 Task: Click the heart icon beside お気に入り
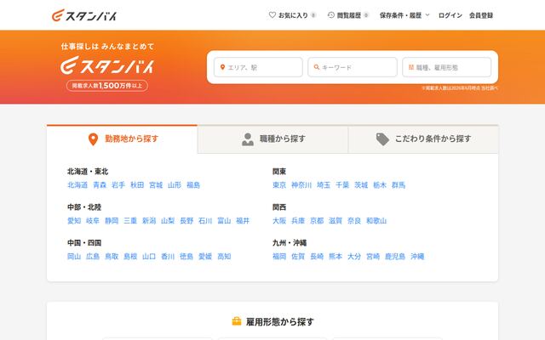pyautogui.click(x=272, y=15)
